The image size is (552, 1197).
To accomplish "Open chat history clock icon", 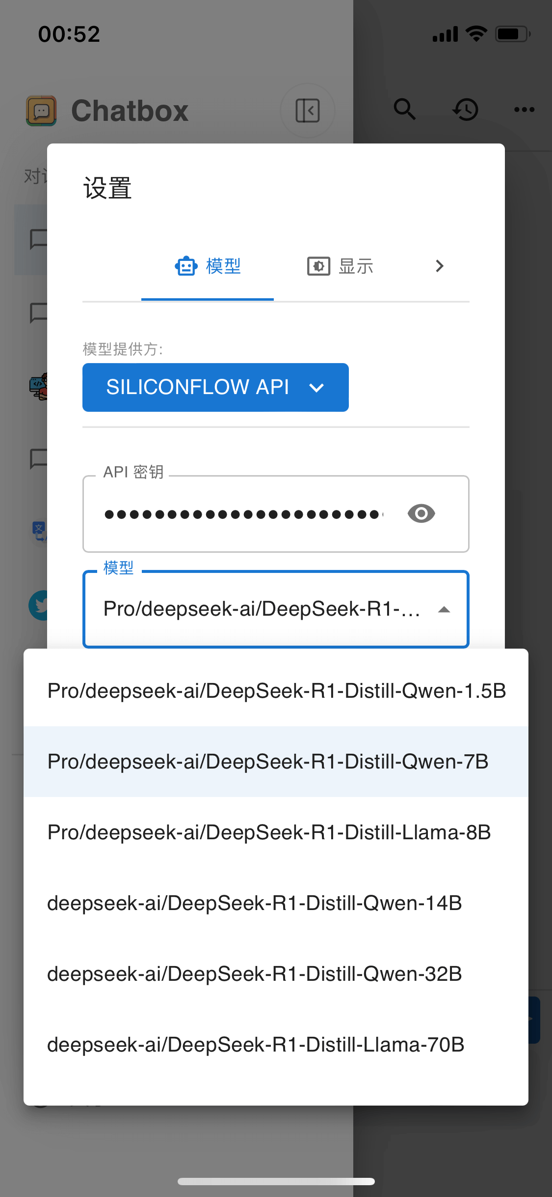I will [x=465, y=110].
